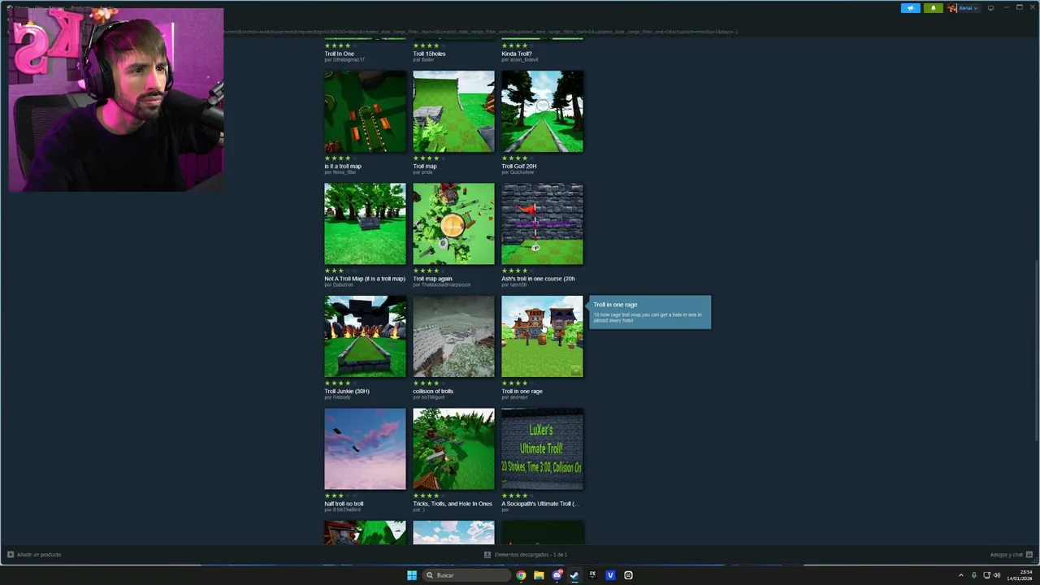Viewport: 1040px width, 585px height.
Task: Click the taskbar Buscar search box
Action: (467, 575)
